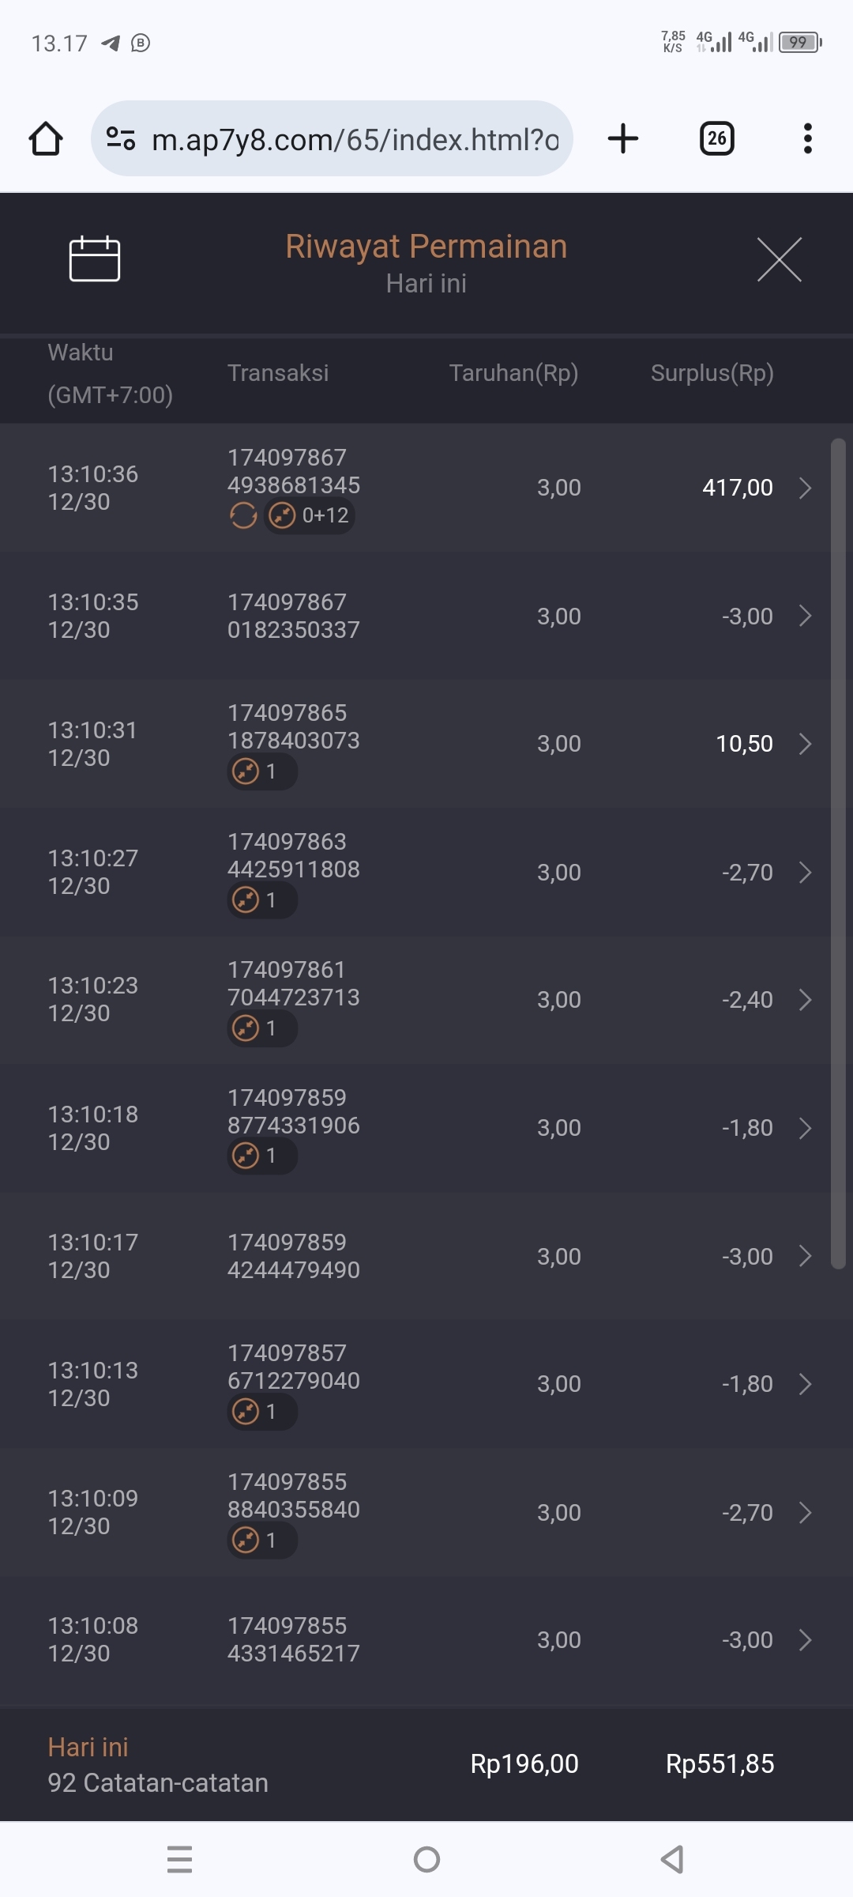Viewport: 853px width, 1897px height.
Task: Tap Android back navigation button
Action: point(672,1859)
